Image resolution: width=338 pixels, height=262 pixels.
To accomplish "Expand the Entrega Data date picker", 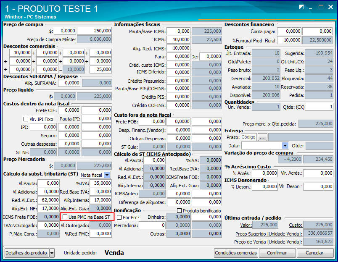I will [285, 146].
